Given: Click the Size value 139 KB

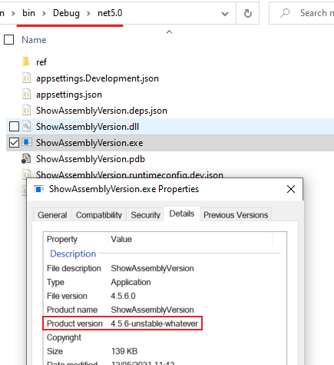Looking at the screenshot, I should tap(124, 351).
